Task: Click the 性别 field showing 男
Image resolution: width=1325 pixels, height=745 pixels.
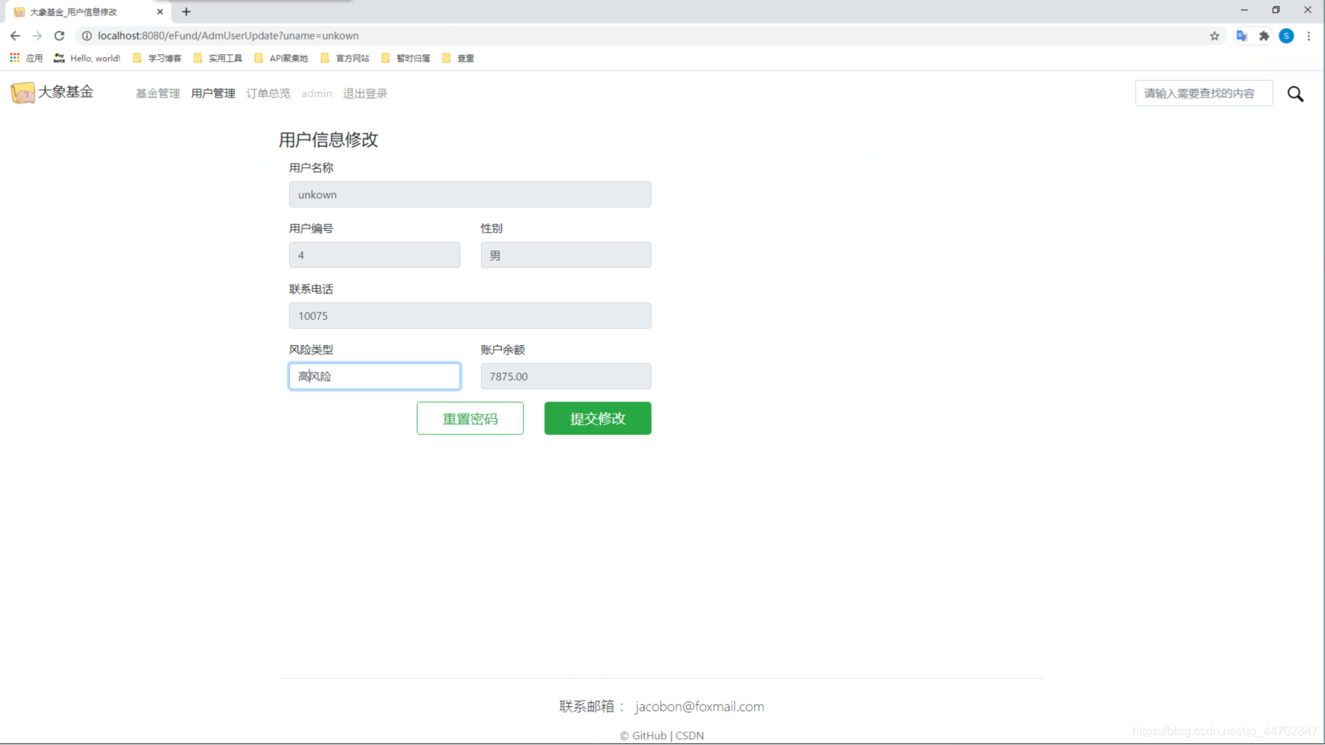Action: [x=566, y=255]
